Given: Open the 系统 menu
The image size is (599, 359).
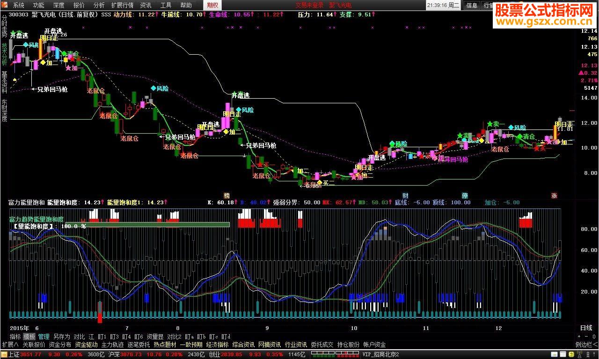Looking at the screenshot, I should tap(19, 5).
